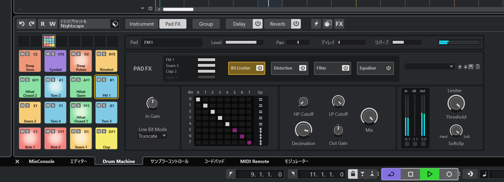Select the Tom 2 pad
The height and width of the screenshot is (182, 504).
(x=55, y=87)
